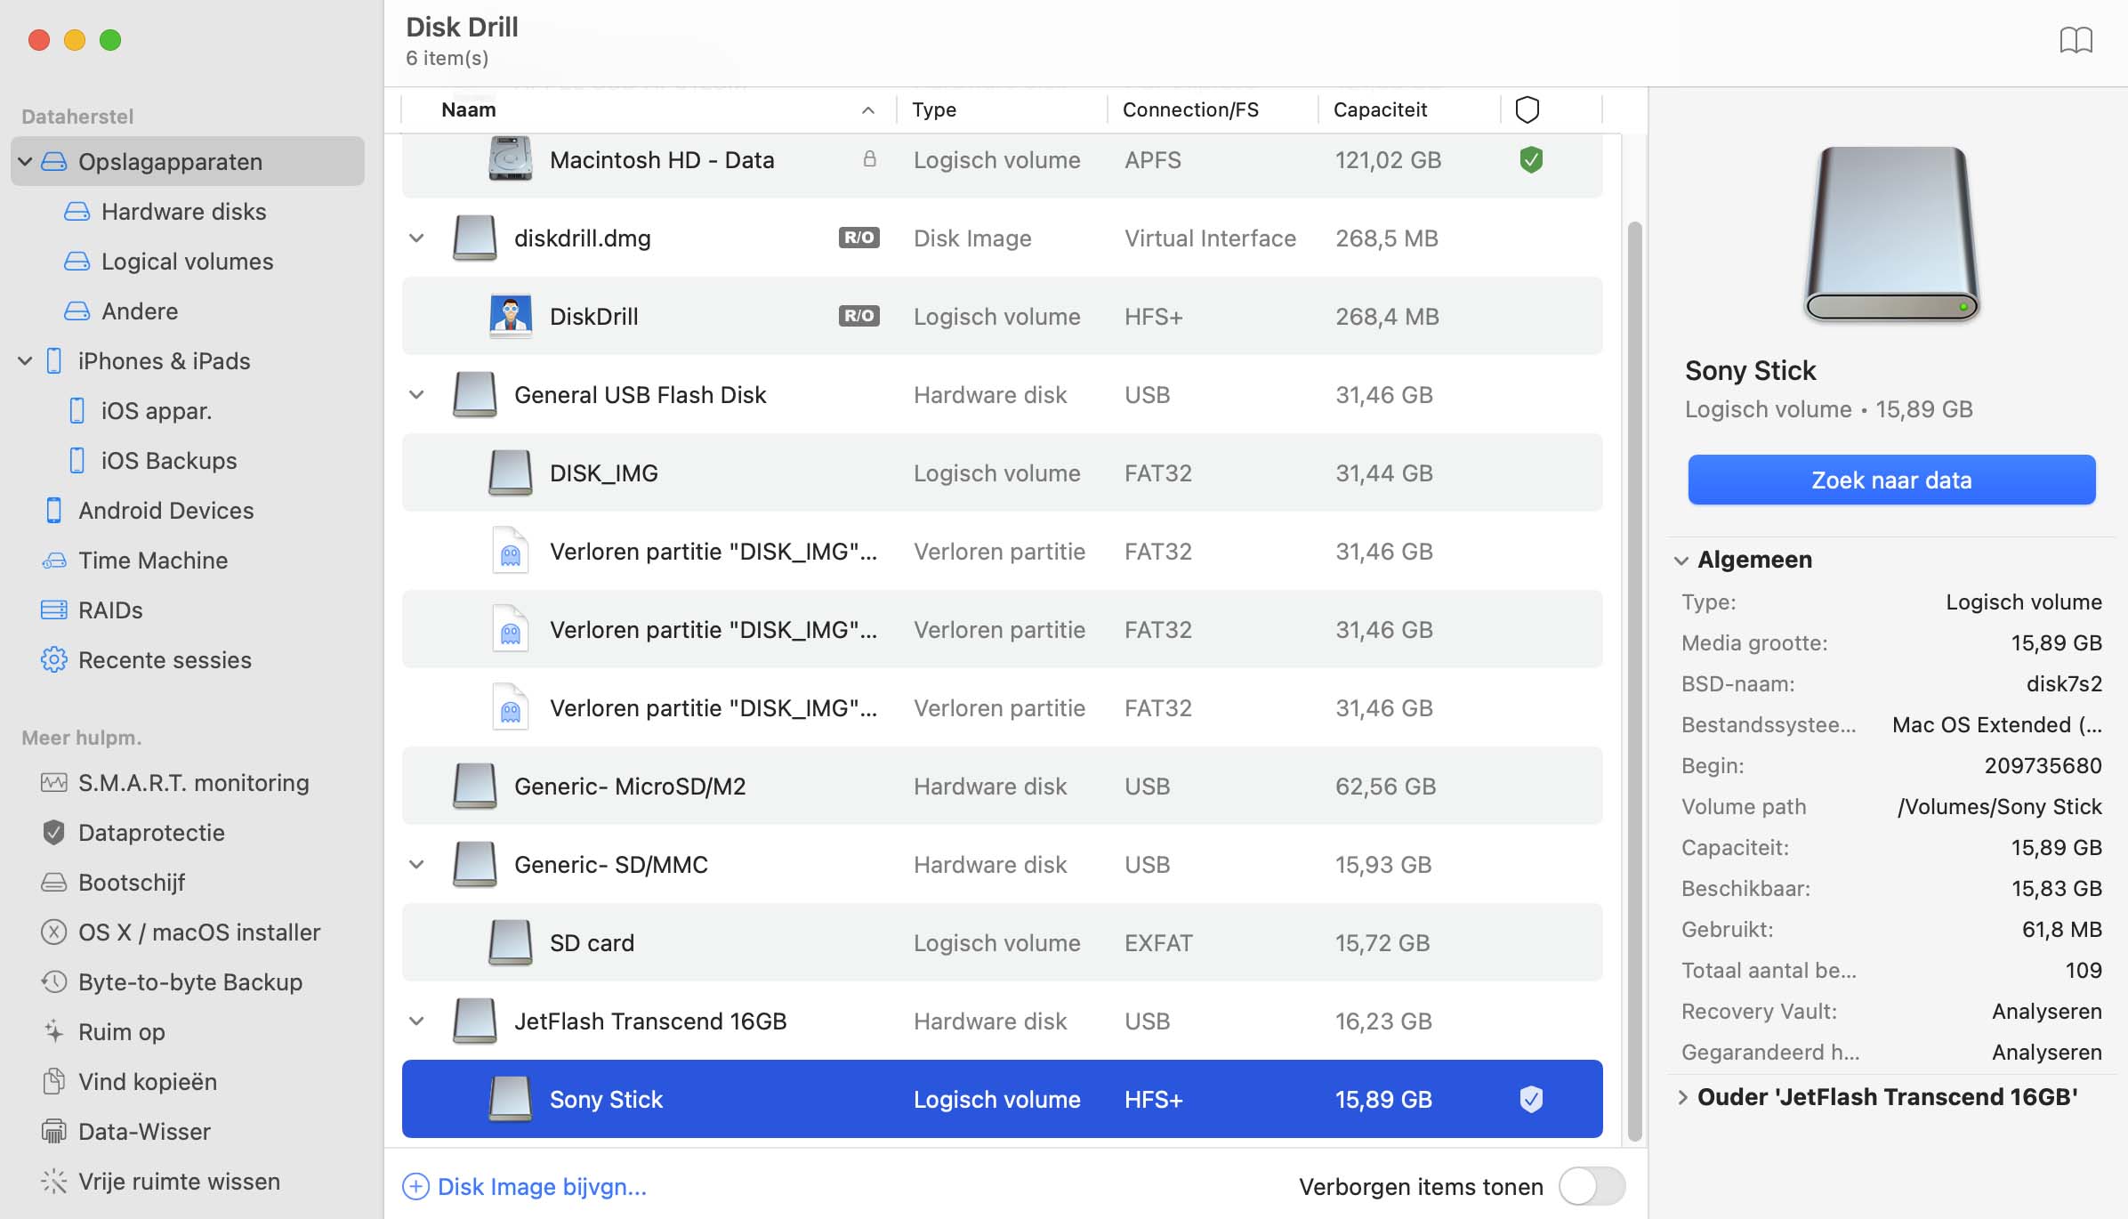
Task: Select the DISK_IMG logical volume row
Action: point(1002,473)
